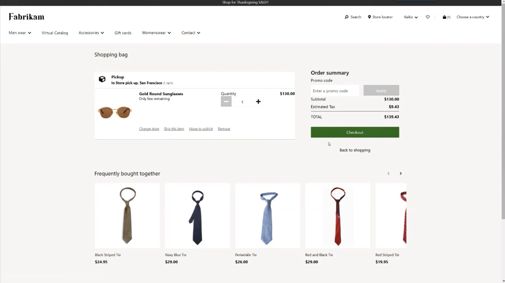Viewport: 505px width, 283px height.
Task: Open Keiko account dropdown
Action: click(410, 17)
